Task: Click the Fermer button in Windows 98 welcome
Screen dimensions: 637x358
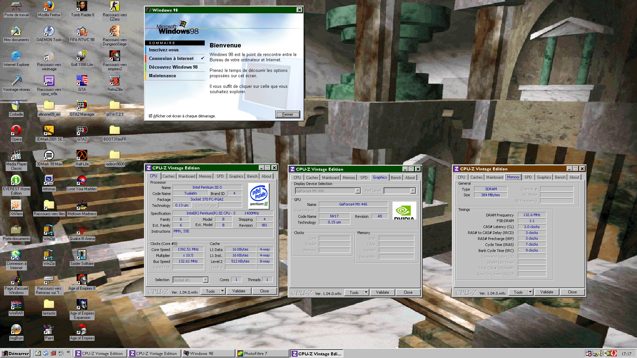Action: (x=287, y=114)
